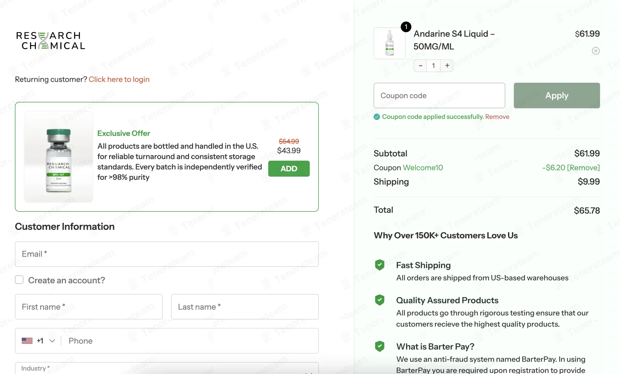Click the US flag icon
This screenshot has height=374, width=620.
pyautogui.click(x=27, y=341)
